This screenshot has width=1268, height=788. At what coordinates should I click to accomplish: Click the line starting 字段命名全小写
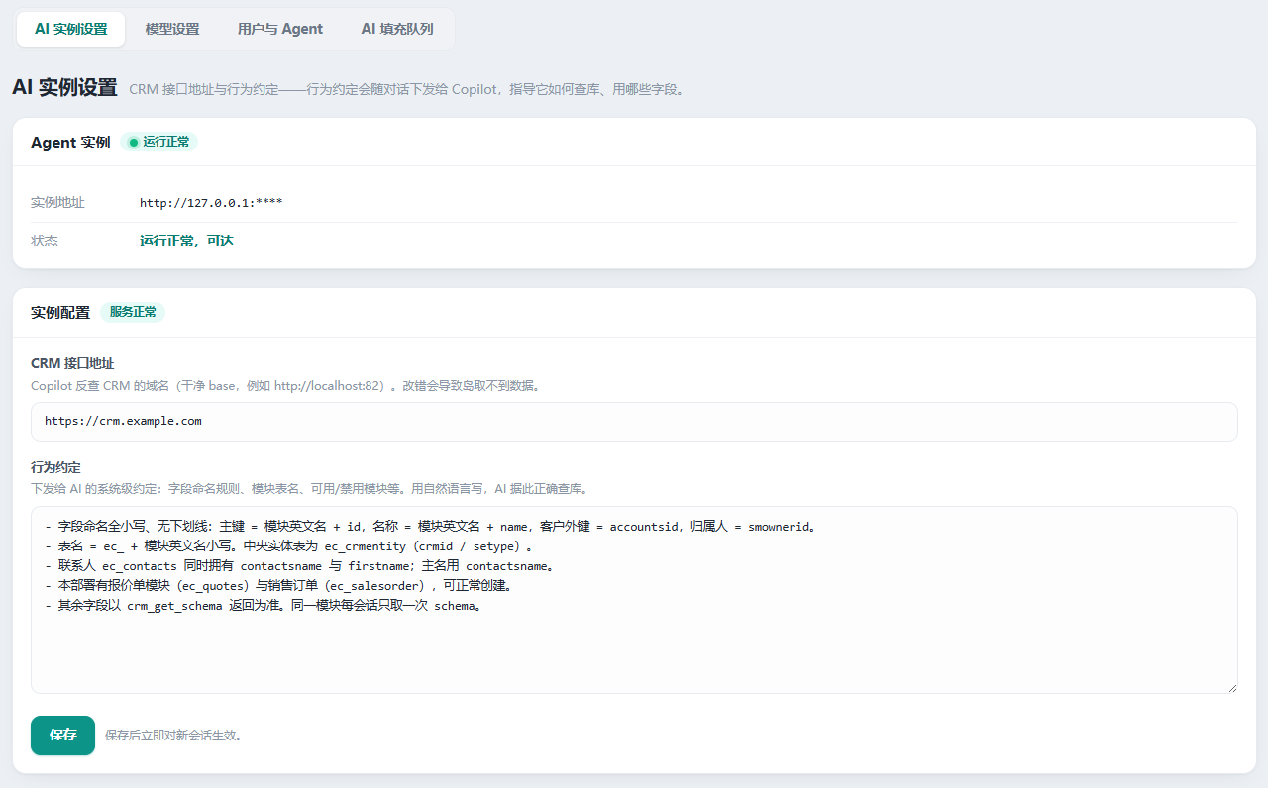(433, 527)
